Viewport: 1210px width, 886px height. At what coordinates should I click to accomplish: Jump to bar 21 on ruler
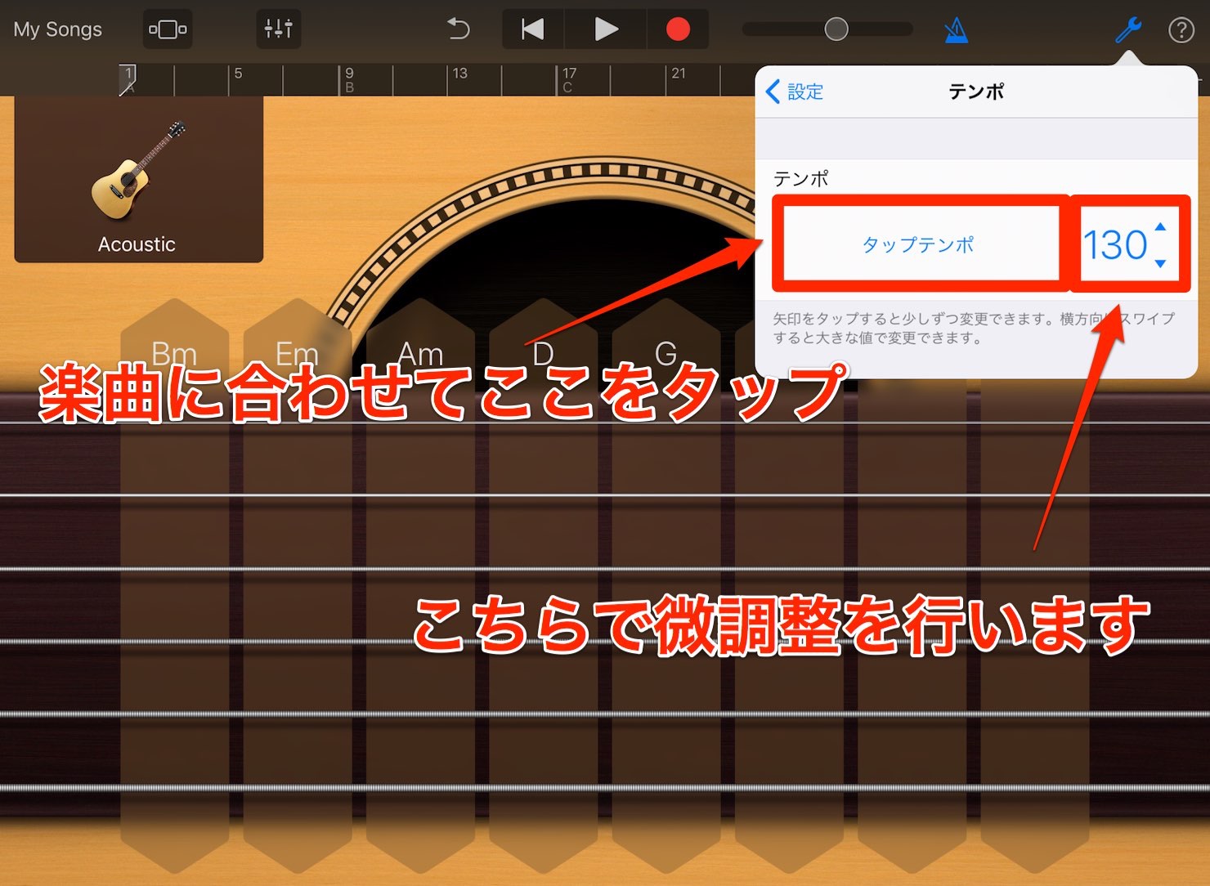coord(679,74)
